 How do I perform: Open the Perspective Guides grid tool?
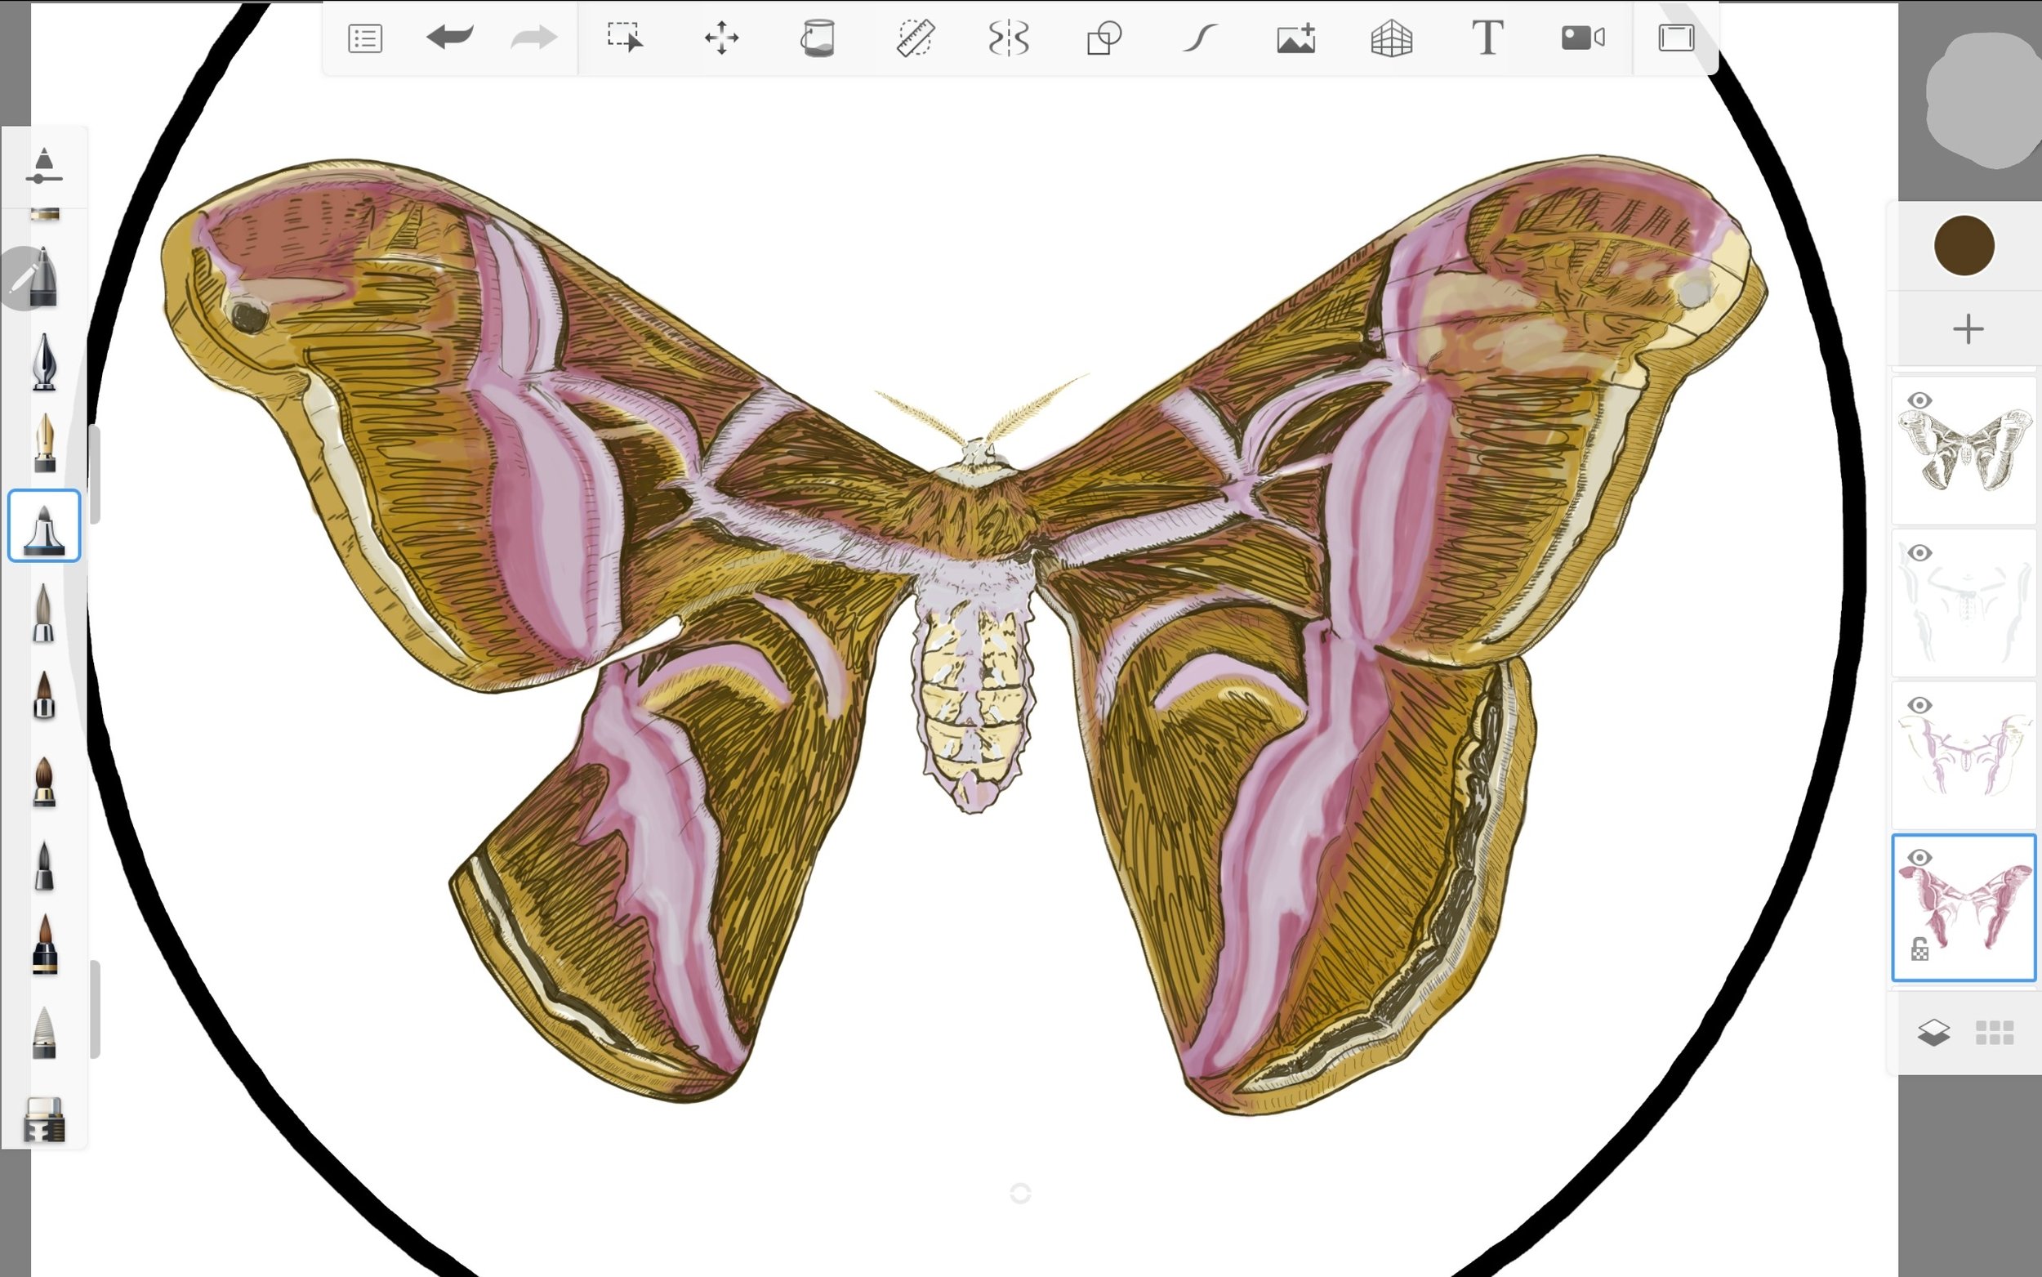[x=1392, y=39]
